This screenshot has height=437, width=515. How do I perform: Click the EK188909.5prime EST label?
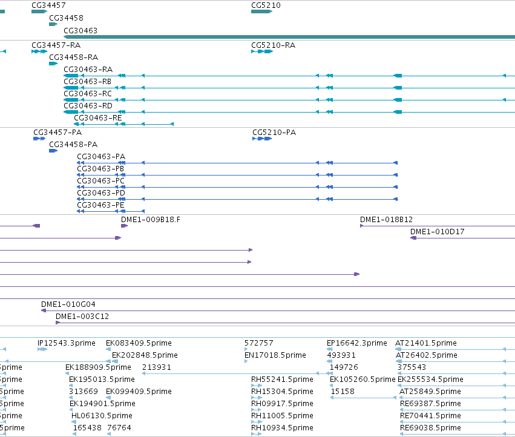tap(98, 367)
